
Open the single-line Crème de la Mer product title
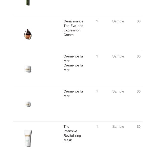click(73, 94)
